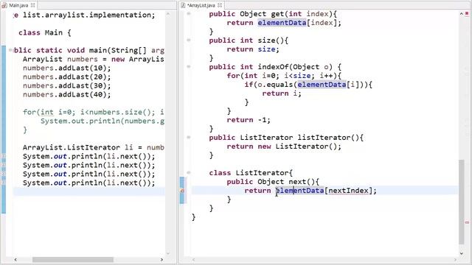Image resolution: width=472 pixels, height=265 pixels.
Task: Click 'for(int i=0; i<size; i++){' line
Action: (x=284, y=75)
